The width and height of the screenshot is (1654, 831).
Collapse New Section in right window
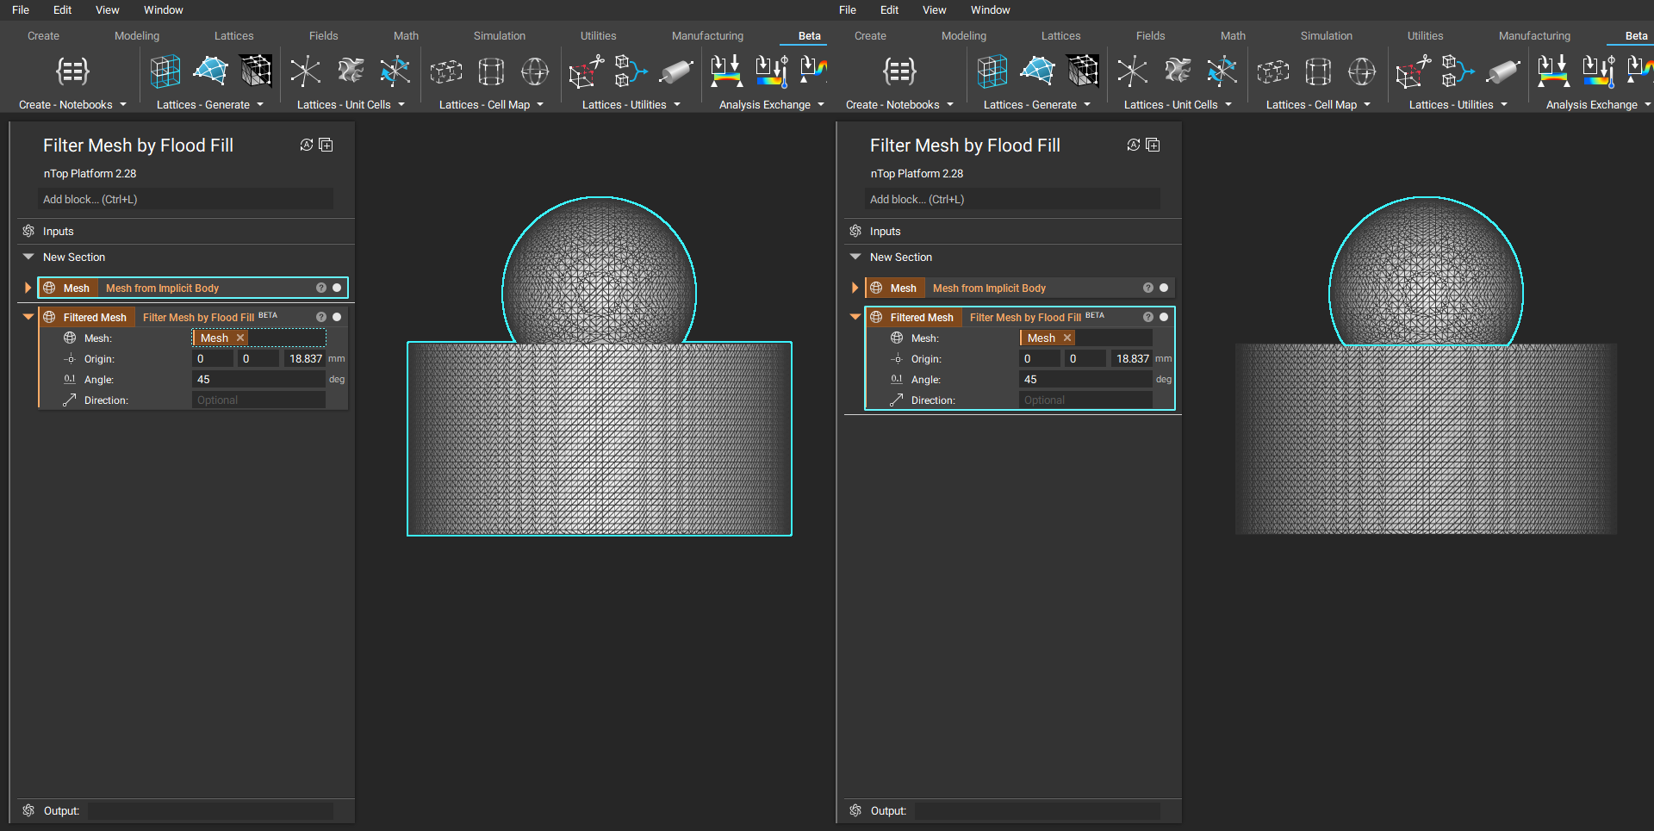[x=855, y=257]
